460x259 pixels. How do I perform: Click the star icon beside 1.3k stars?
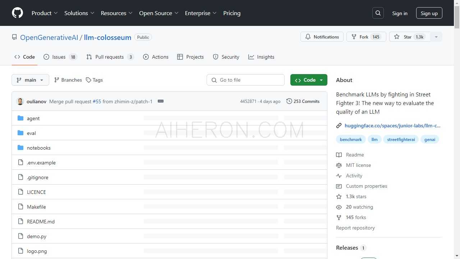339,196
